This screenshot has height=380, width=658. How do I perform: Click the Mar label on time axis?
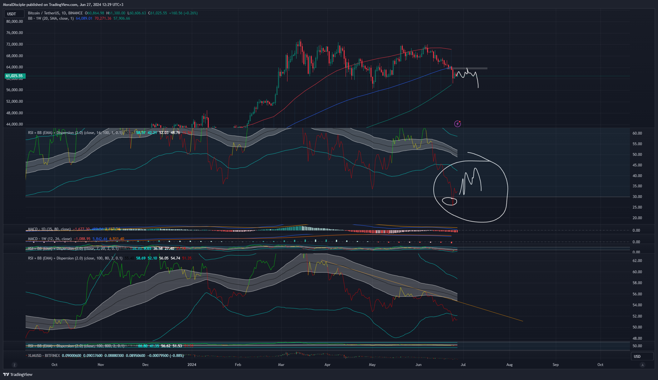pos(281,365)
